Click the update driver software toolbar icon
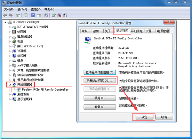 [x=54, y=15]
